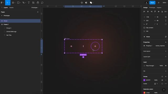The width and height of the screenshot is (168, 94).
Task: Click the absolute position icon beside Y
Action: pos(166,17)
